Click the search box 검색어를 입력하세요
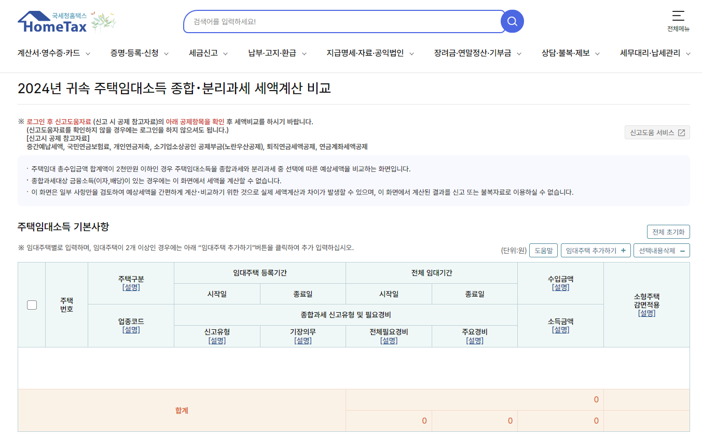Image resolution: width=702 pixels, height=436 pixels. pyautogui.click(x=342, y=21)
